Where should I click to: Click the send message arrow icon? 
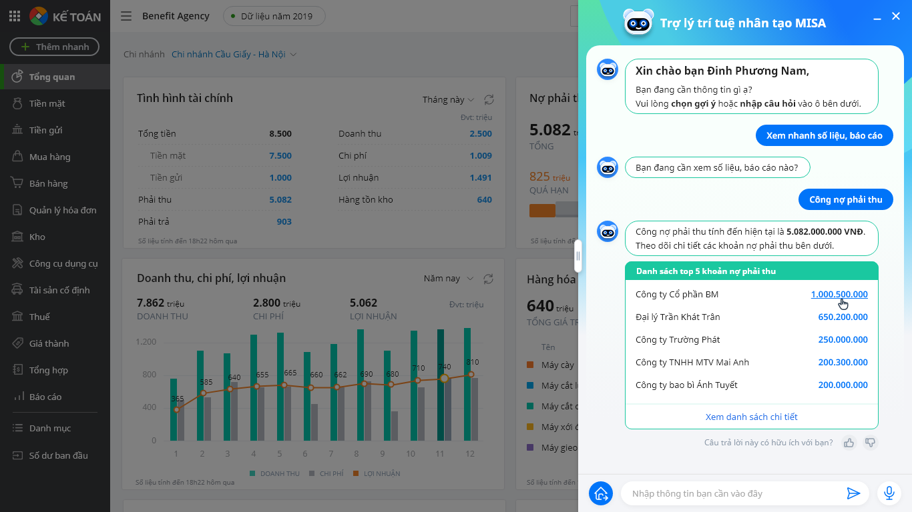coord(853,493)
